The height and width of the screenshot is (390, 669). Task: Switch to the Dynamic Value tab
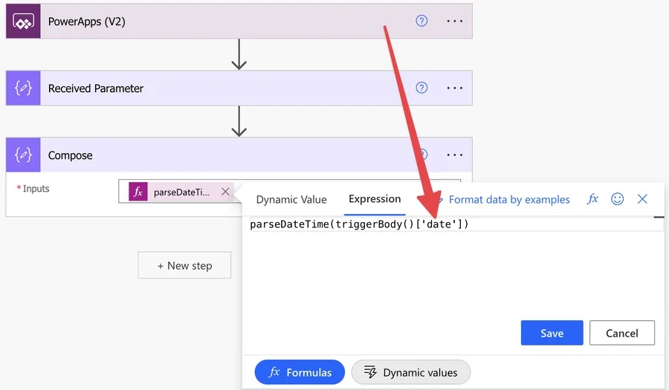(291, 200)
